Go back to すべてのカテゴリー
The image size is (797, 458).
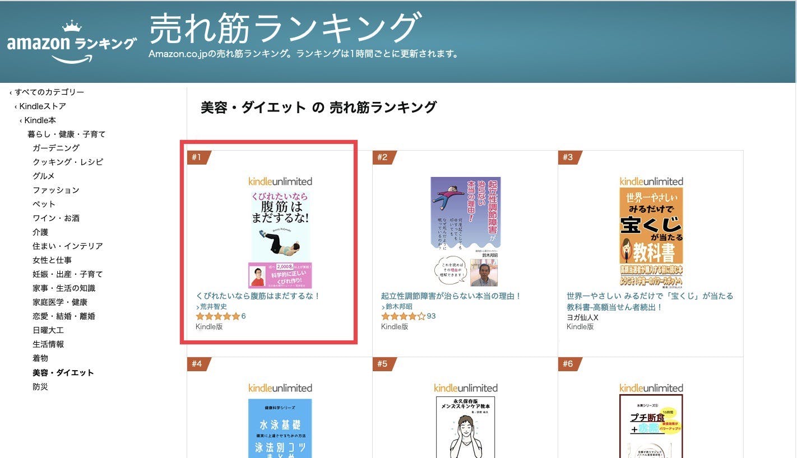(x=47, y=92)
